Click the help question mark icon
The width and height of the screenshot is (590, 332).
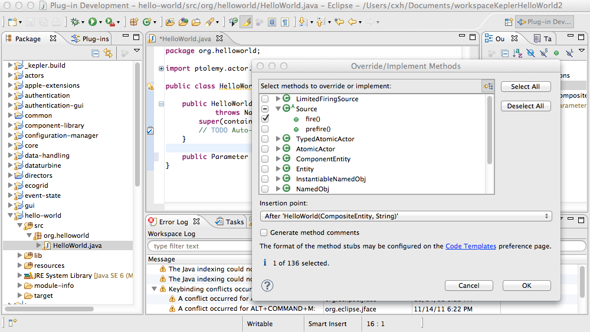point(267,286)
